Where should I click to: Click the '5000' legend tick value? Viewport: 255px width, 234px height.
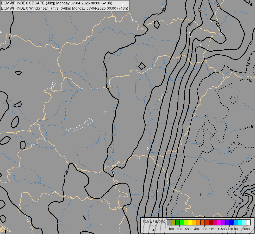pos(246,229)
